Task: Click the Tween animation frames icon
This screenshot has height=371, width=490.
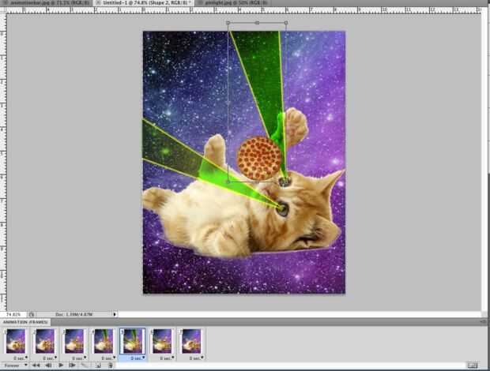Action: 85,365
